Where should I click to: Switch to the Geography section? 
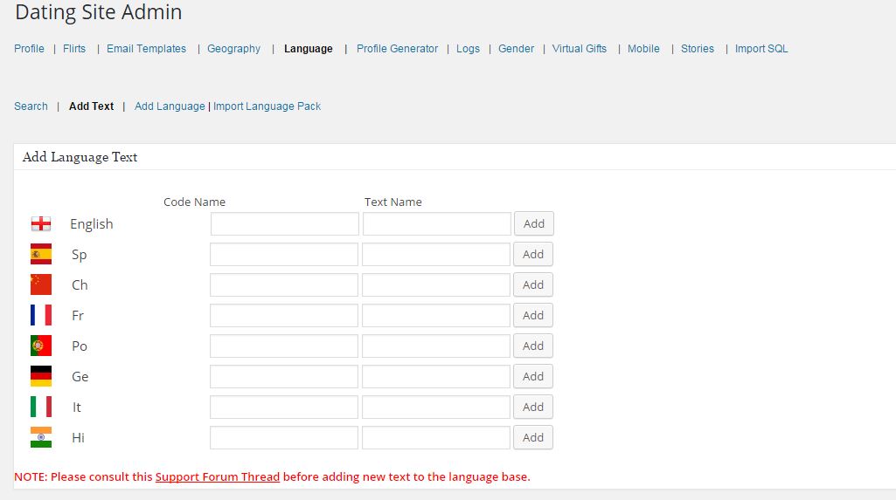233,49
